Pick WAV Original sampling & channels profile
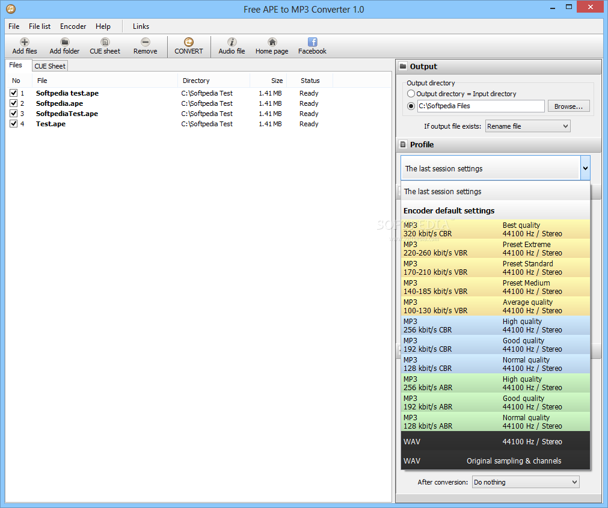The image size is (608, 508). (496, 461)
